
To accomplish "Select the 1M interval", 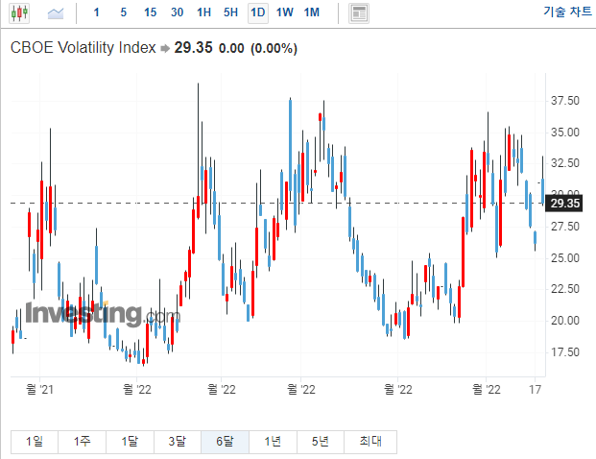I will tap(312, 12).
